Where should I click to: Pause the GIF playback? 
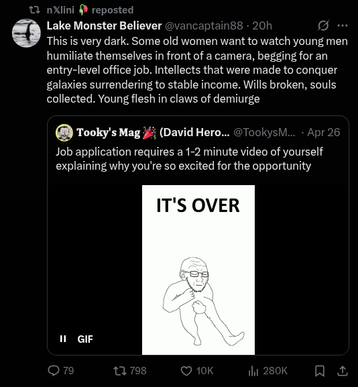pyautogui.click(x=63, y=339)
